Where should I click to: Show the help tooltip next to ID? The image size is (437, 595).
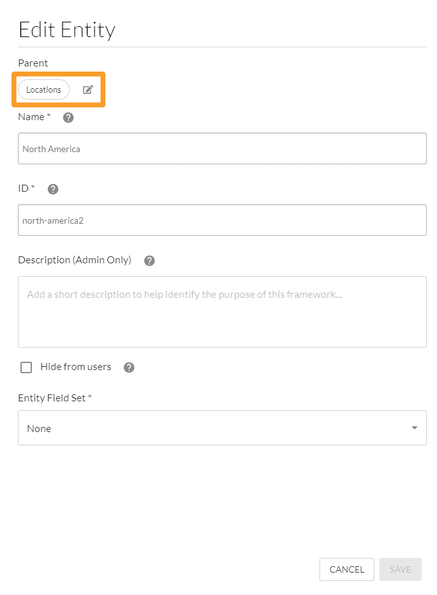pos(53,189)
